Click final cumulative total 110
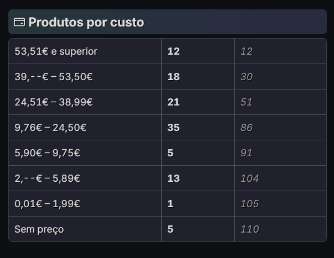 (x=249, y=229)
